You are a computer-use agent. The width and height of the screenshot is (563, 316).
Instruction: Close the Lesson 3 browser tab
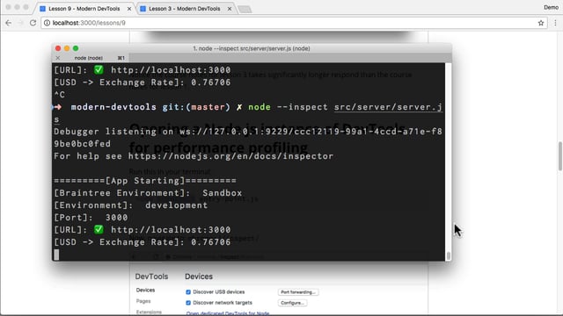pyautogui.click(x=230, y=9)
